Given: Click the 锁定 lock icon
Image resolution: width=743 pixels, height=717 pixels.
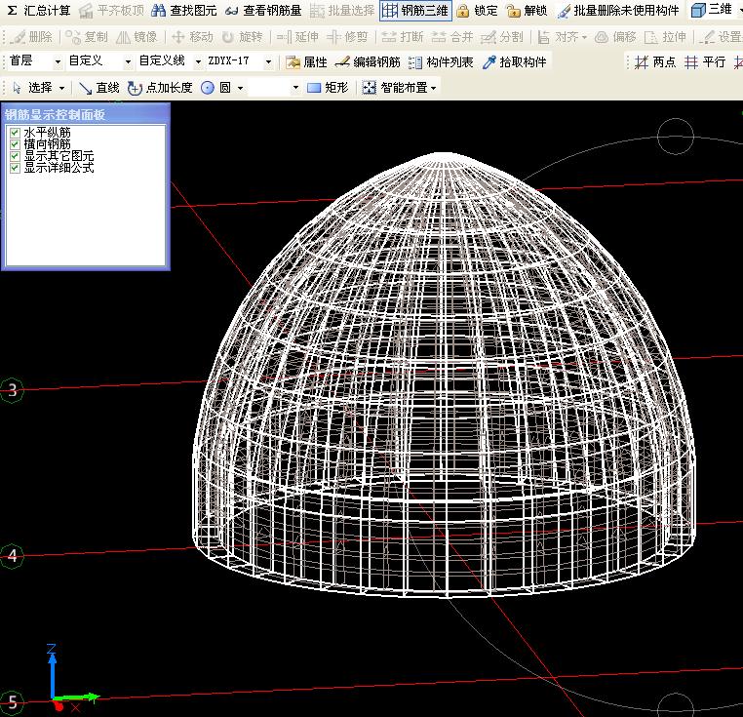Looking at the screenshot, I should (477, 11).
